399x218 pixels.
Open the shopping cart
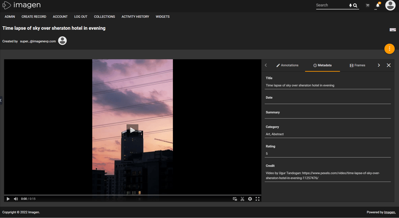coord(367,5)
